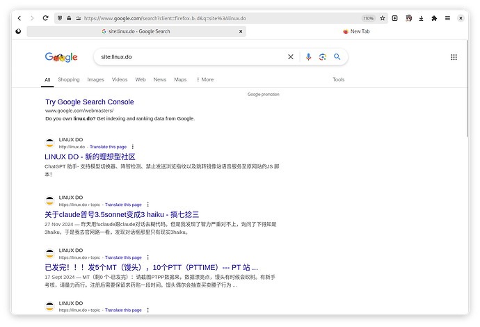Translate the last visible LINUX DO result

(x=123, y=310)
